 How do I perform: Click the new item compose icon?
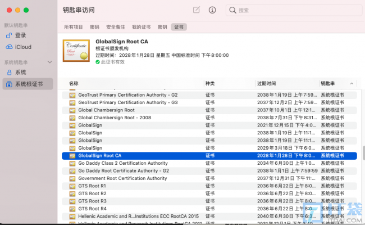click(196, 10)
